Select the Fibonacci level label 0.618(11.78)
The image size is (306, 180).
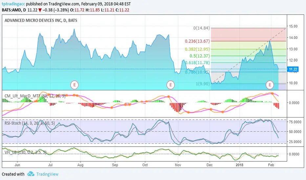197,63
